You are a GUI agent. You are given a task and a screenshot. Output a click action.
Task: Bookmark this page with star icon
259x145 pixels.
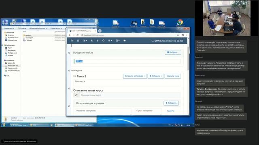tap(178, 35)
